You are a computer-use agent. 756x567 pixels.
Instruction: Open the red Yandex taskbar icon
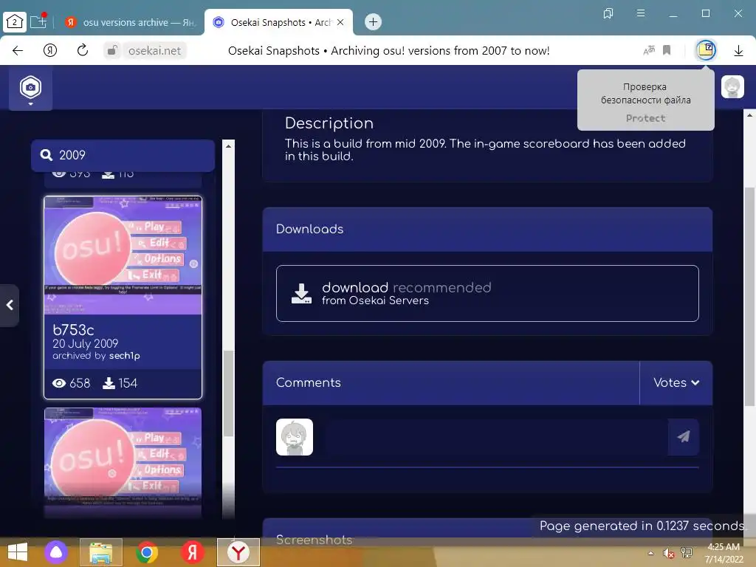click(x=193, y=552)
